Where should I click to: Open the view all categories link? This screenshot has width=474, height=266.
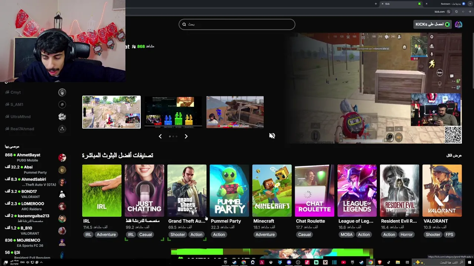pos(454,156)
